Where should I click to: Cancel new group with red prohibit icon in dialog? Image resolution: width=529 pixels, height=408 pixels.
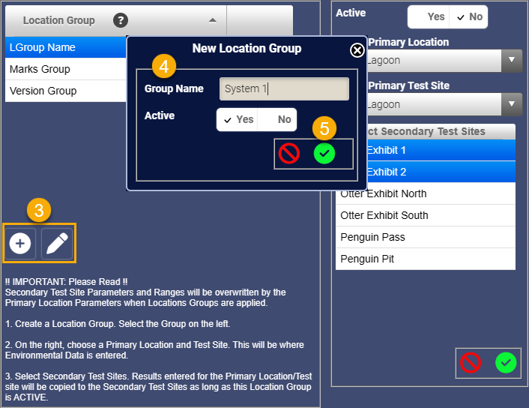click(x=289, y=154)
